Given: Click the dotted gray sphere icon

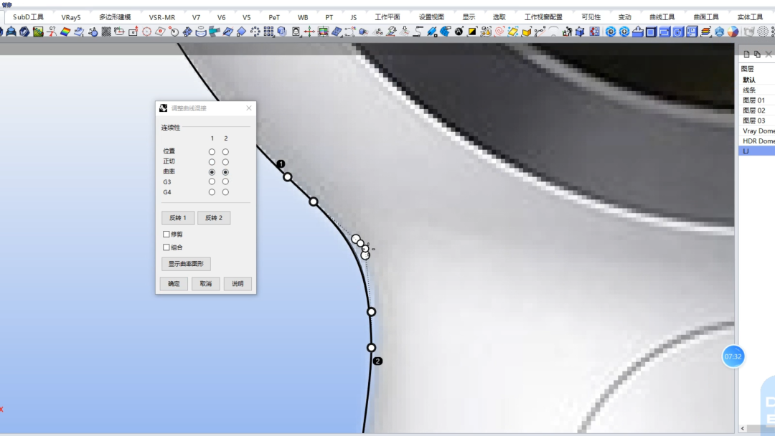Looking at the screenshot, I should coord(763,32).
